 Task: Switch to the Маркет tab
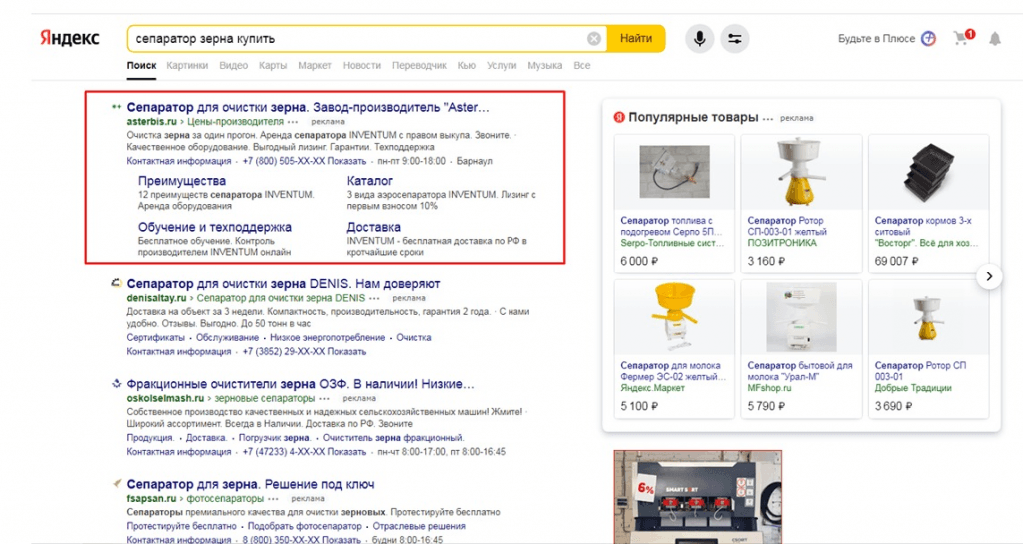[x=315, y=65]
